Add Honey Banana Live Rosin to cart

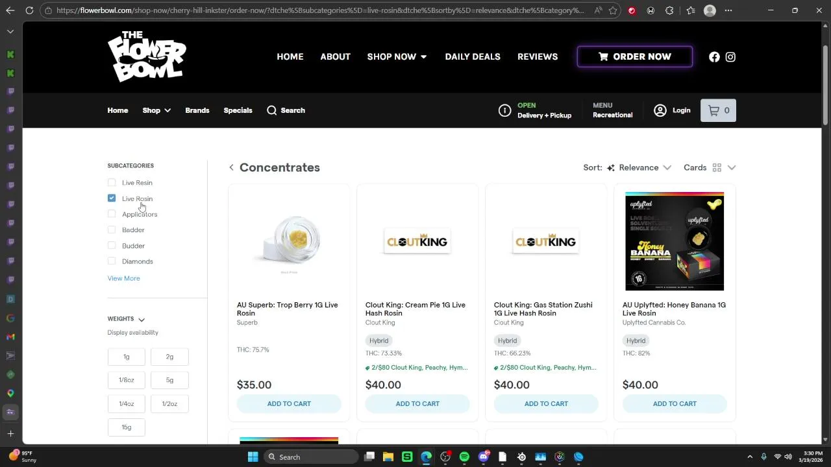click(x=675, y=403)
